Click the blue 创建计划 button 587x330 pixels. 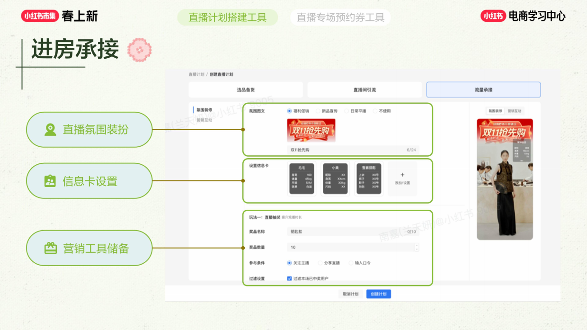(x=379, y=294)
